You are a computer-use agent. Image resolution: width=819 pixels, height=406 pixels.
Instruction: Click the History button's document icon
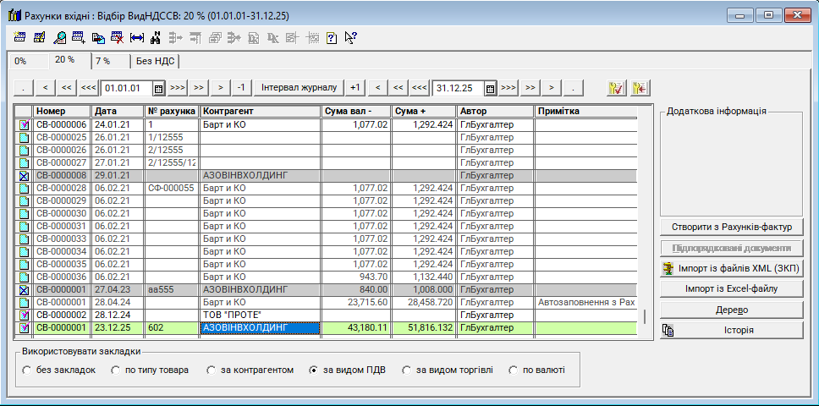tap(668, 330)
